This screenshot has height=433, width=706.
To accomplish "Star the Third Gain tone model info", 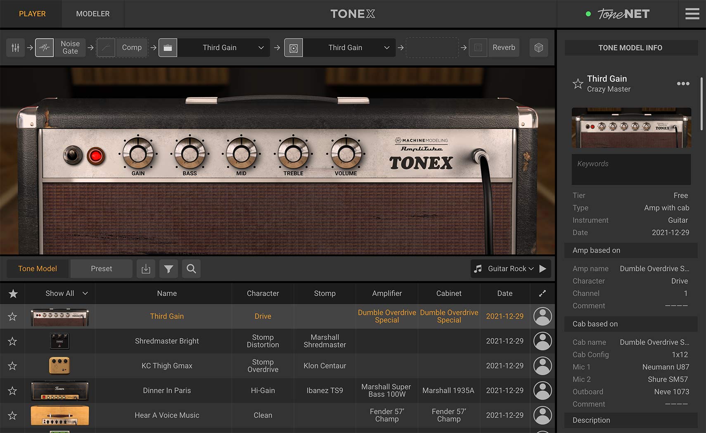I will [578, 84].
